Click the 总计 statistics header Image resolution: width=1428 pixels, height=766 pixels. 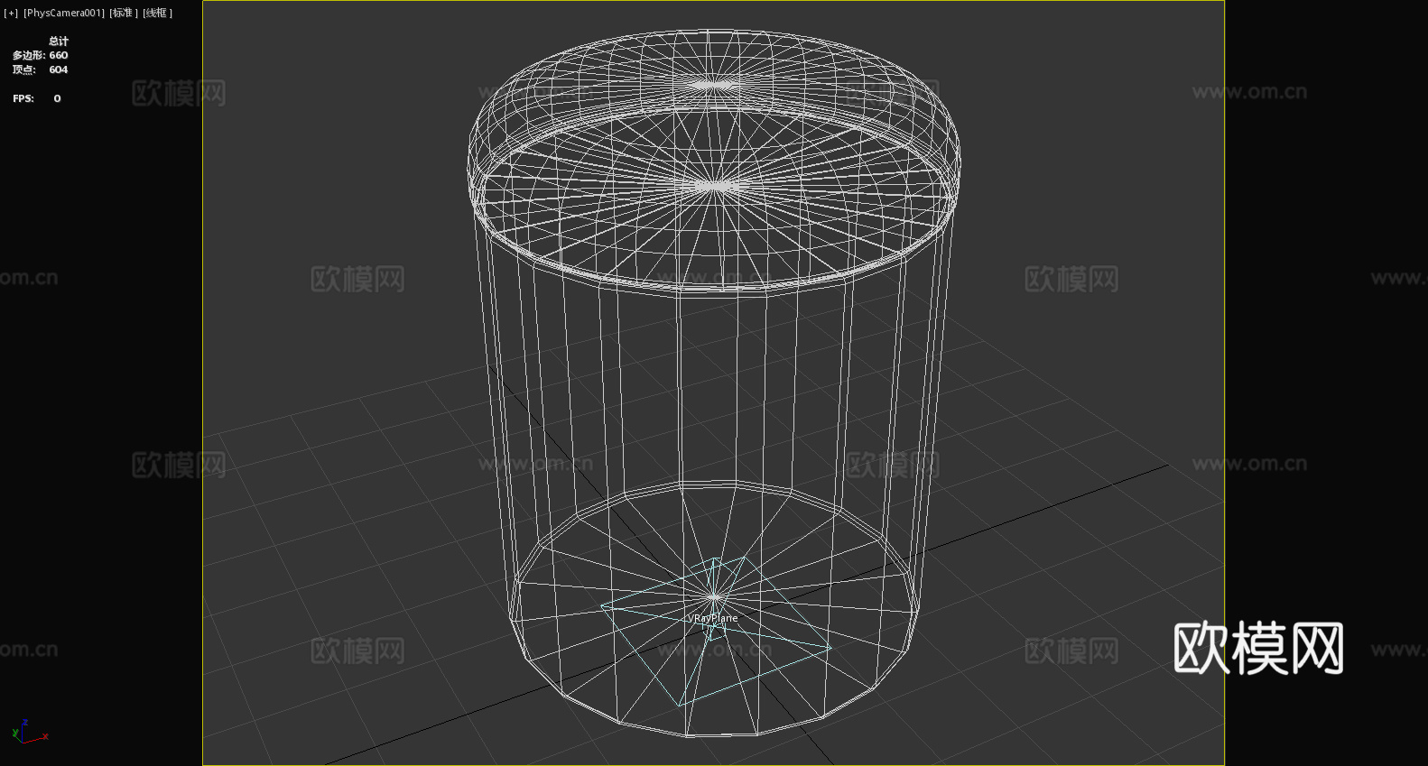tap(59, 41)
